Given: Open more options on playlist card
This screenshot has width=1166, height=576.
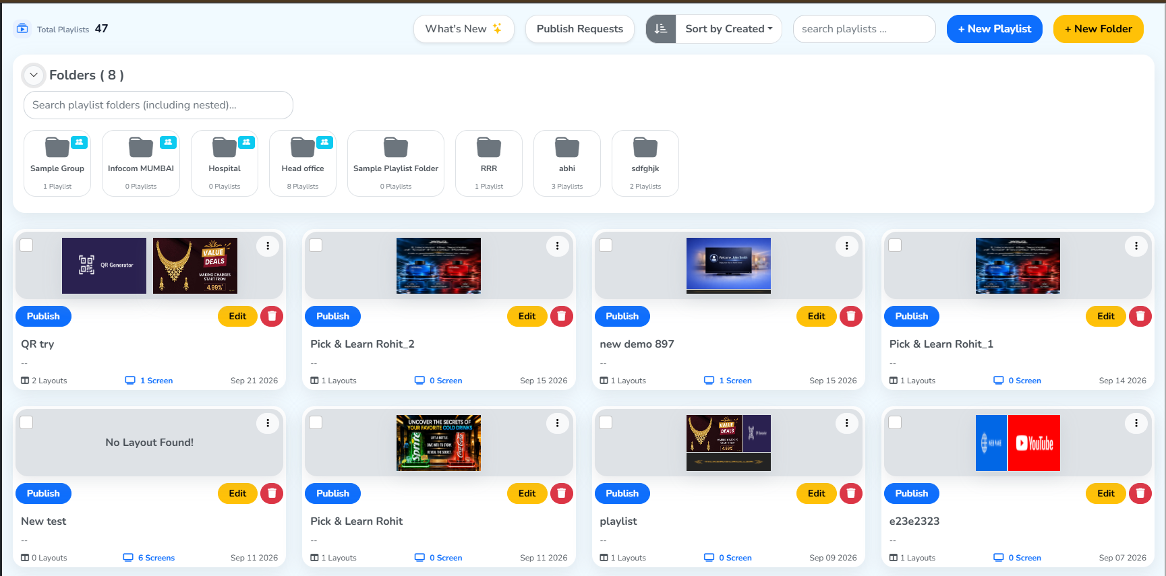Looking at the screenshot, I should [x=847, y=423].
